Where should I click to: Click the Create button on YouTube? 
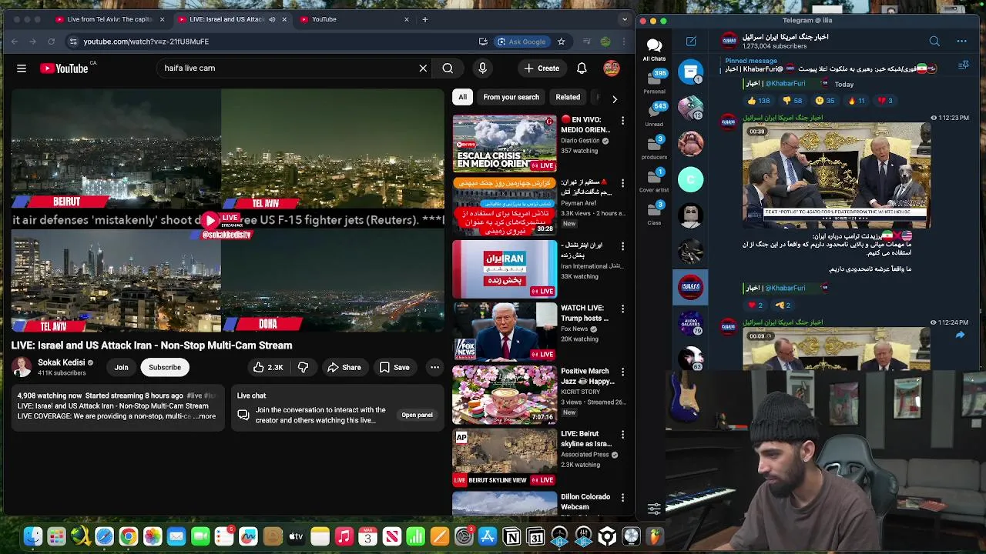[542, 68]
